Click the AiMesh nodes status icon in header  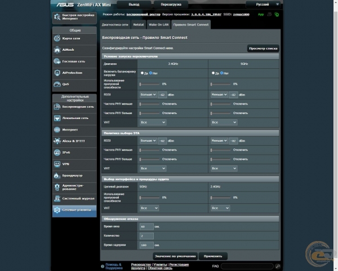[x=269, y=15]
